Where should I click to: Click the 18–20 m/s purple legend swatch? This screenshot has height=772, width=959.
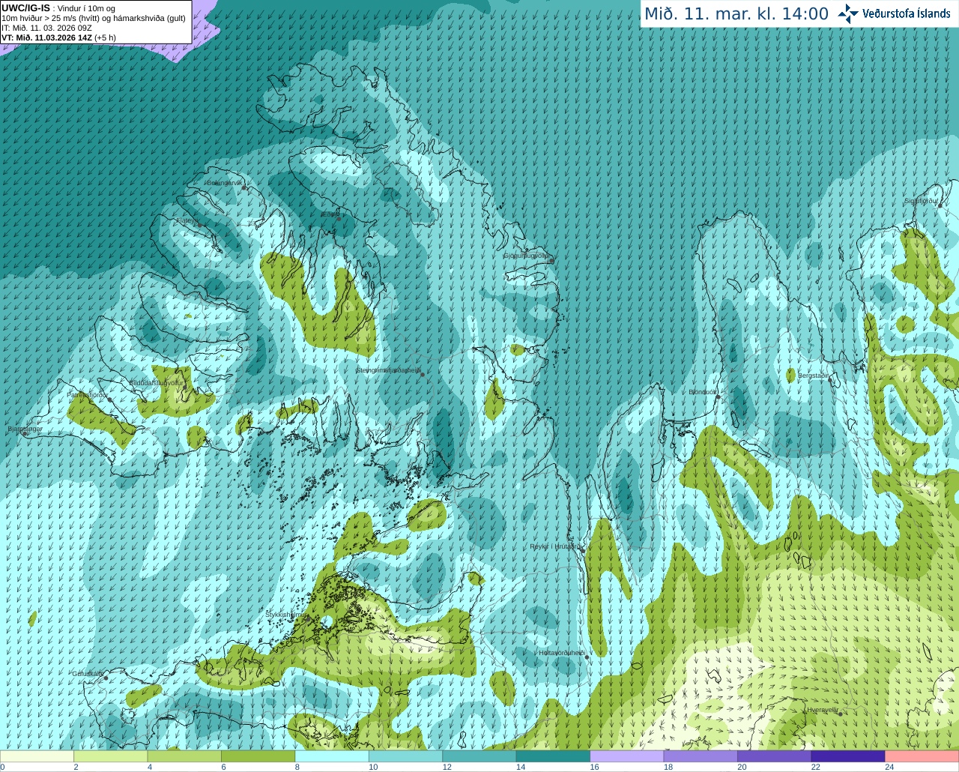[x=701, y=756]
